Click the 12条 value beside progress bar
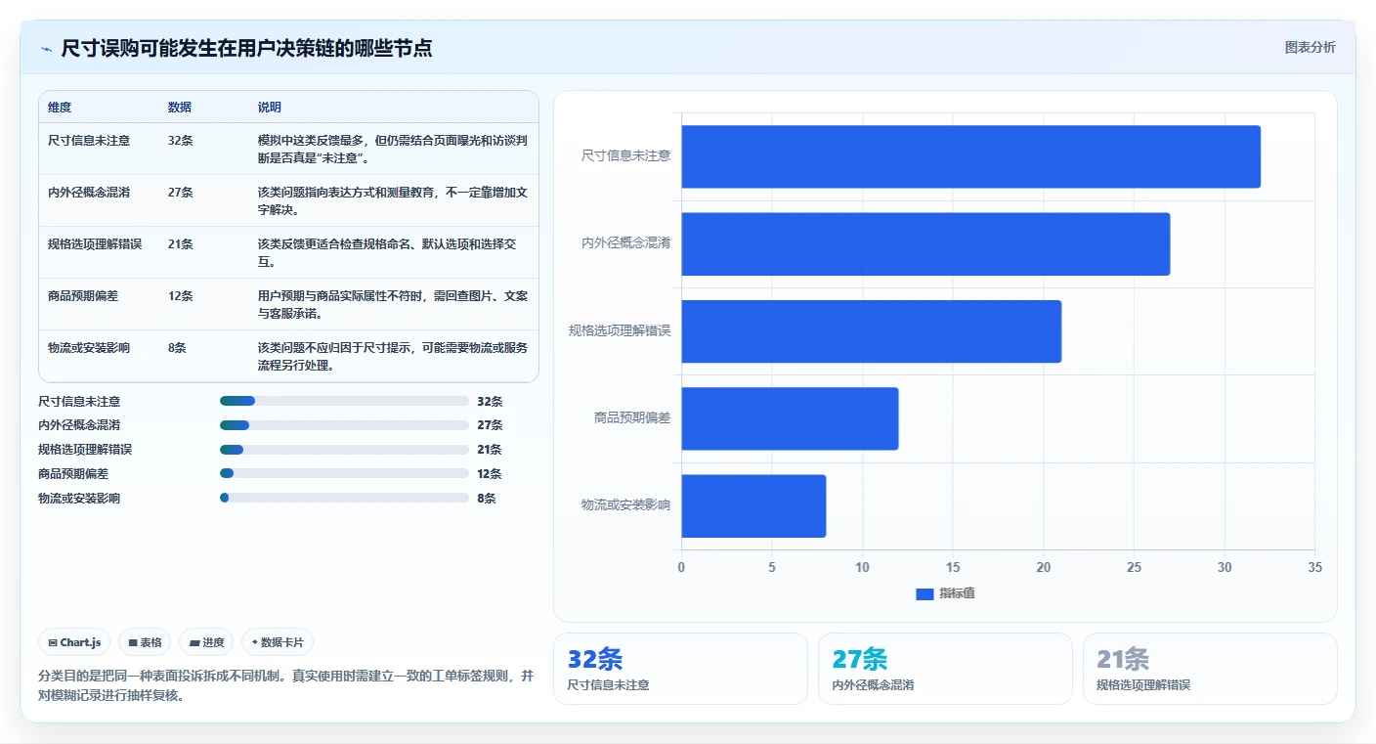This screenshot has width=1376, height=744. click(x=490, y=474)
